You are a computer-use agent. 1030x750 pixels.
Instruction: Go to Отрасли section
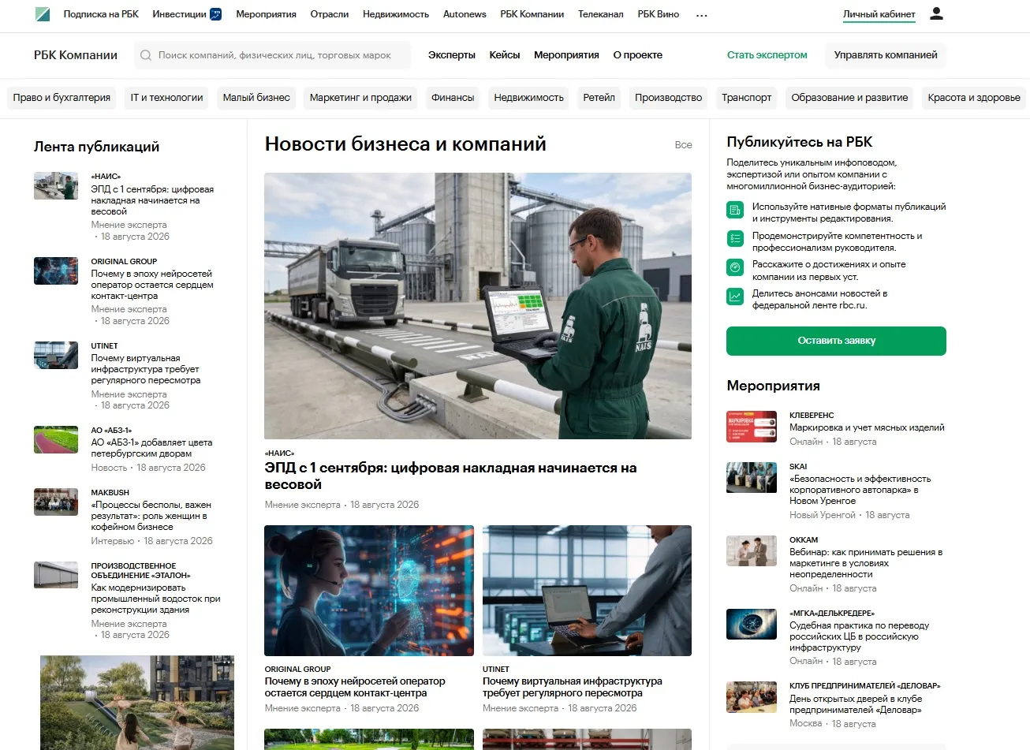(x=330, y=14)
